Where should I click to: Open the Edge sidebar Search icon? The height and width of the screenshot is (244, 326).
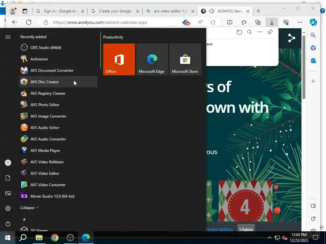point(313,35)
